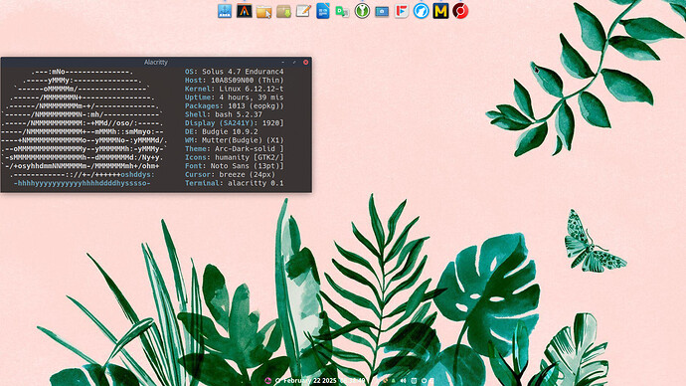
Task: Launch the text editor notepad icon
Action: click(303, 11)
